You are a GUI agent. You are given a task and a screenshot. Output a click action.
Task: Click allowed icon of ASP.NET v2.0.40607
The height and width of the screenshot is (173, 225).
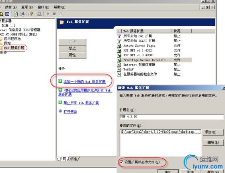click(x=119, y=56)
